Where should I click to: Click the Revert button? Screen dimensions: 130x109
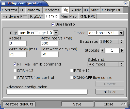[x=110, y=84]
